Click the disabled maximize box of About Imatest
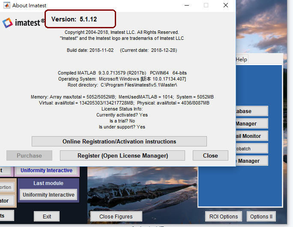 pos(206,5)
